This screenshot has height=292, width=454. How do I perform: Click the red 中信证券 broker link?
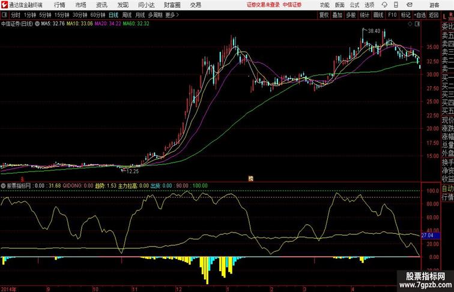pos(292,5)
